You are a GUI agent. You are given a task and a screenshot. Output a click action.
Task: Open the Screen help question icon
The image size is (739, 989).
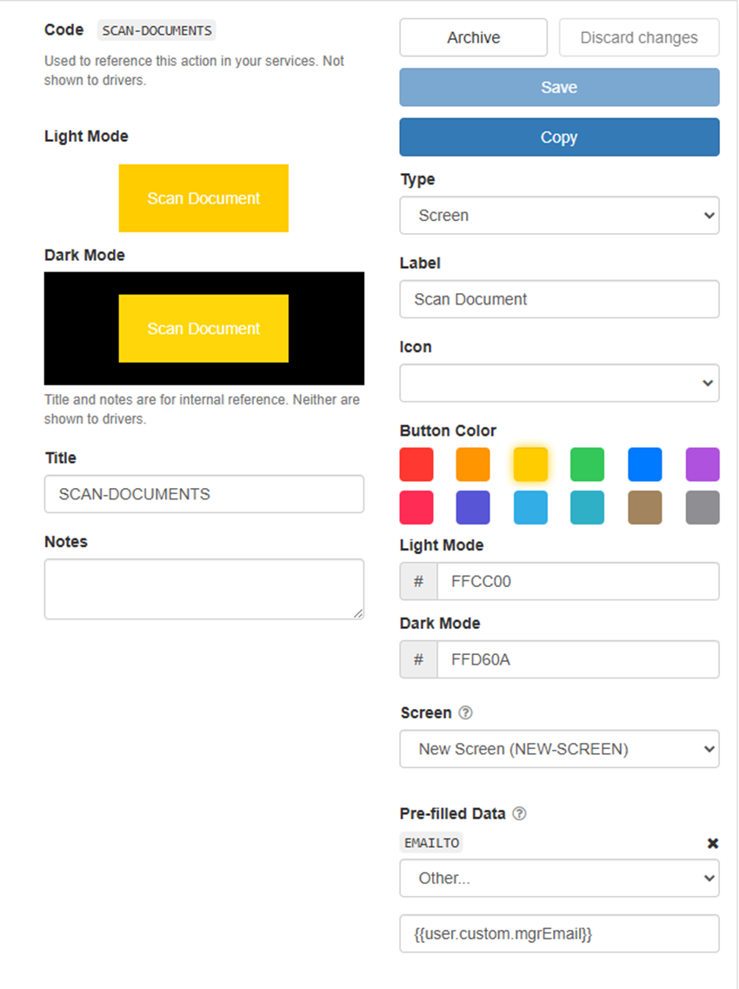point(465,712)
